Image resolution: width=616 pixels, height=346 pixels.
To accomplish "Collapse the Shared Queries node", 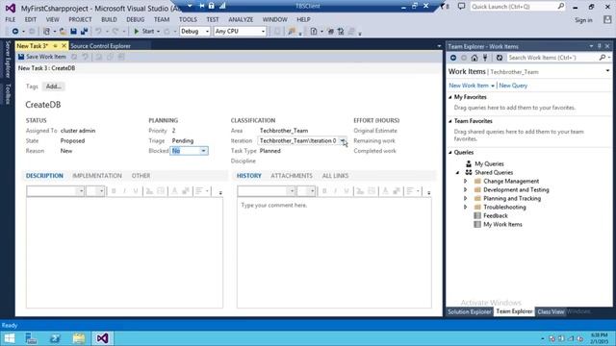I will [458, 173].
